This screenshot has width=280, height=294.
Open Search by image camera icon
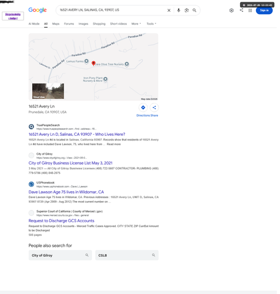[x=187, y=11]
